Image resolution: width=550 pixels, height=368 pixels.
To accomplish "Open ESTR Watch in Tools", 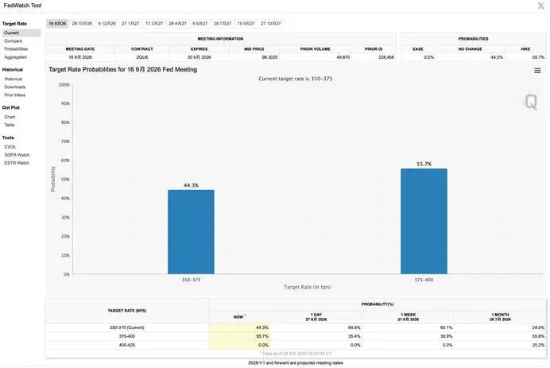I will [17, 163].
